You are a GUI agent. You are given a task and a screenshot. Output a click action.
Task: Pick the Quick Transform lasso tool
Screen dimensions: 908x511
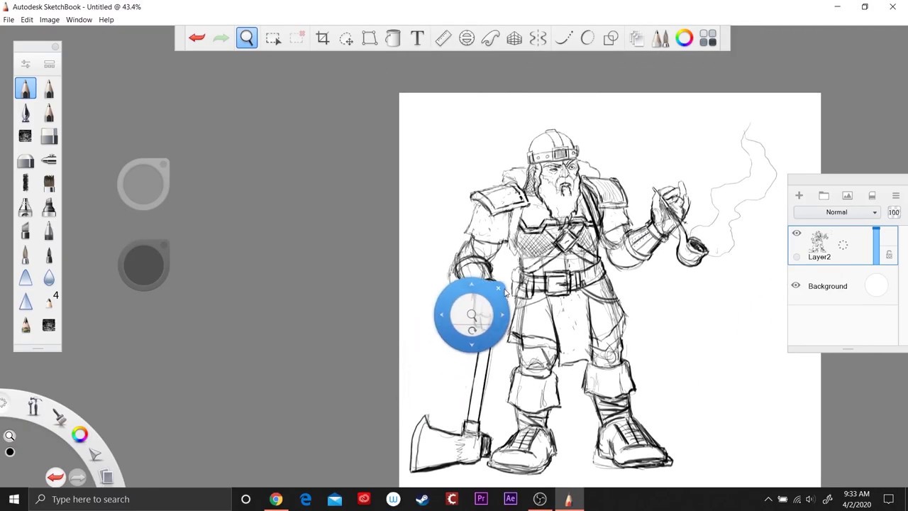pos(346,38)
